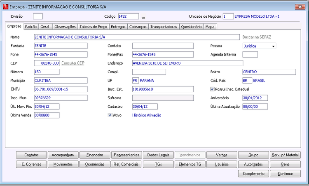
Task: Click the Serv. p/ Material button
Action: click(x=285, y=155)
